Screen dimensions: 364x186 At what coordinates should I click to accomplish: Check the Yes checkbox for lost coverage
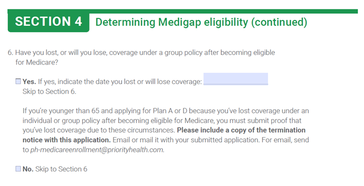[18, 81]
